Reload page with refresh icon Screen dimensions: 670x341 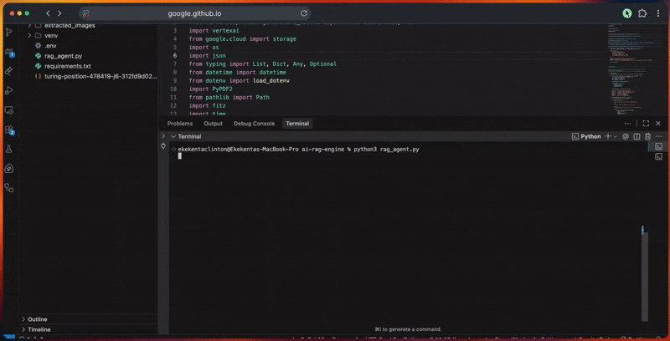304,13
